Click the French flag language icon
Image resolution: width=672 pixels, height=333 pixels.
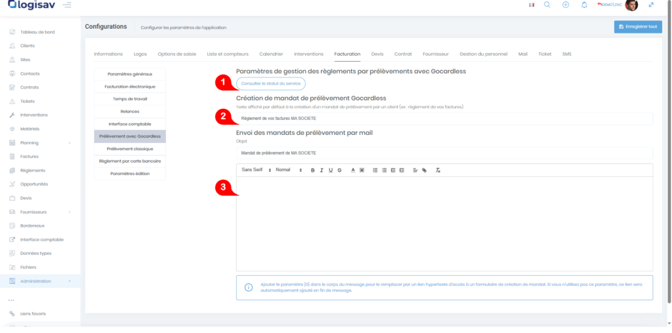point(531,5)
